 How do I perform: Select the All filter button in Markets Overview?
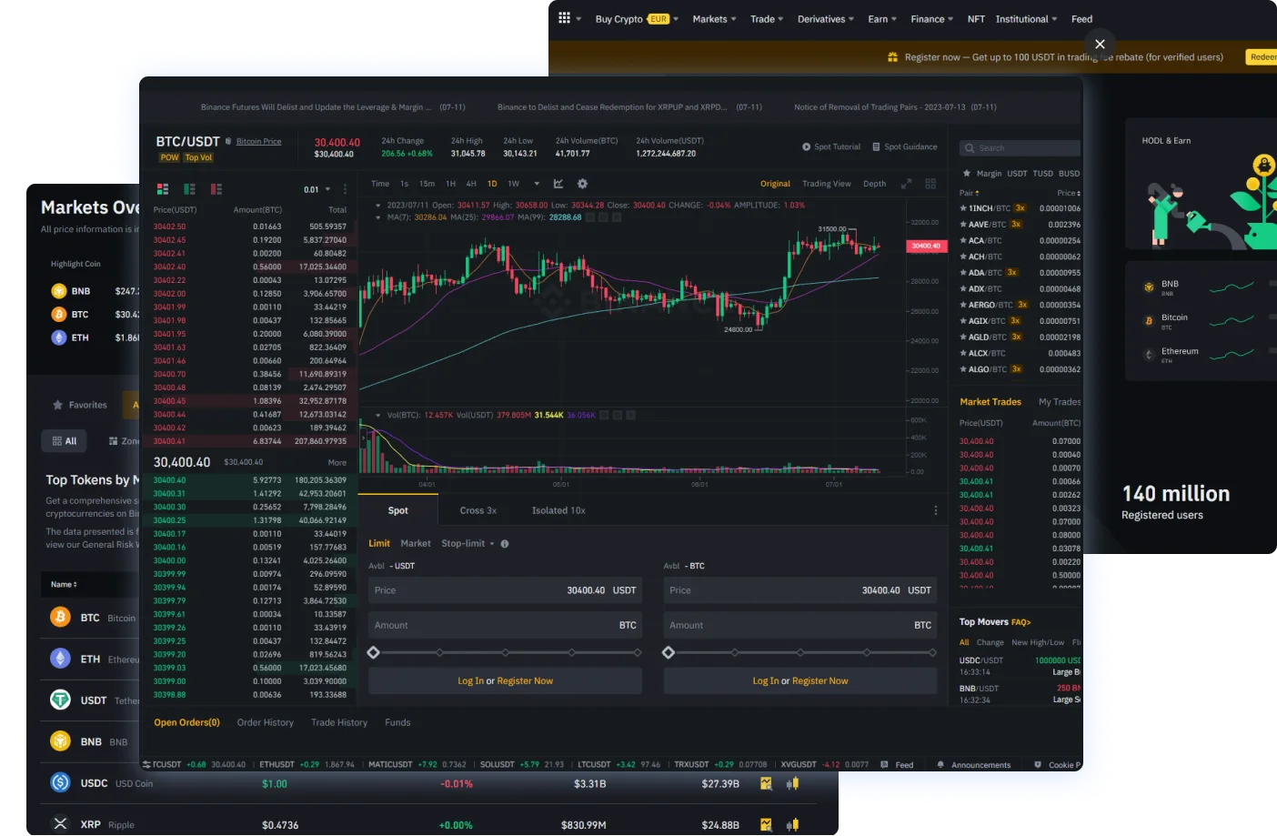[64, 441]
